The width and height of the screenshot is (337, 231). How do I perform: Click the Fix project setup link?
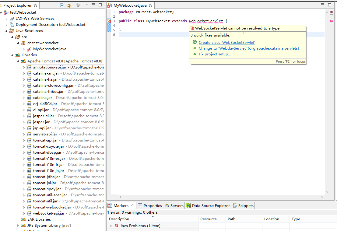point(215,54)
